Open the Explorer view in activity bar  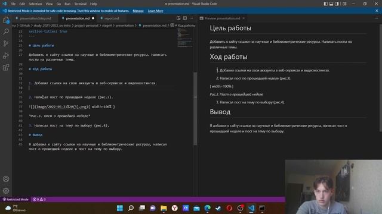coord(6,20)
